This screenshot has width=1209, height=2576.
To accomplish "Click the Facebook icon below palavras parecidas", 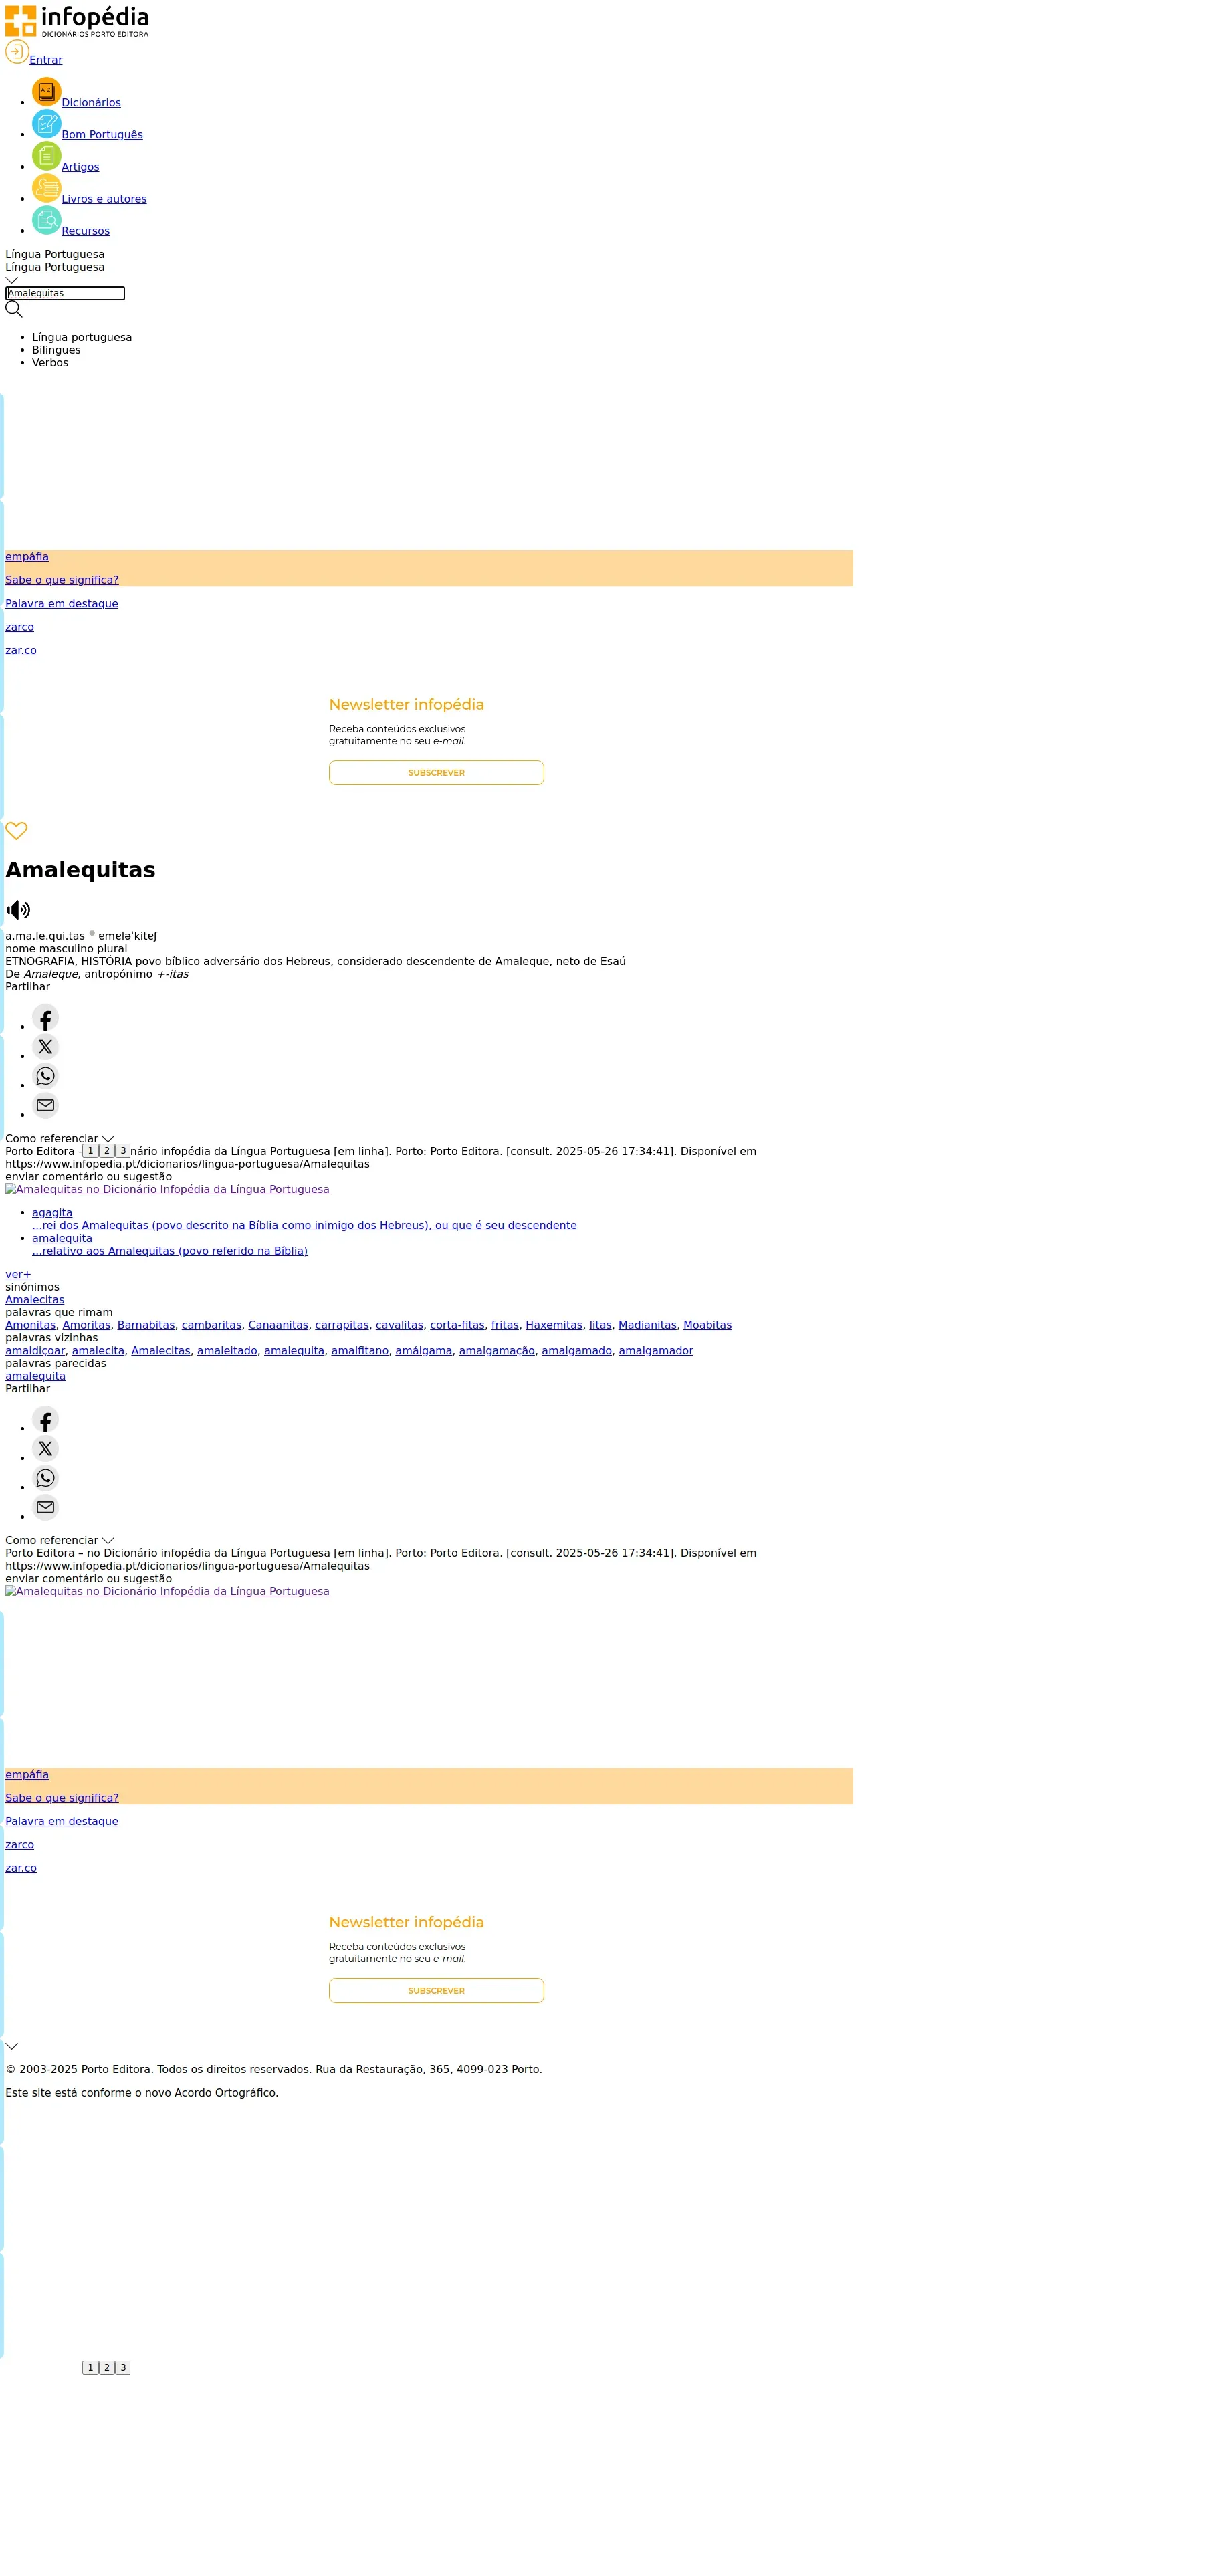I will [45, 1420].
